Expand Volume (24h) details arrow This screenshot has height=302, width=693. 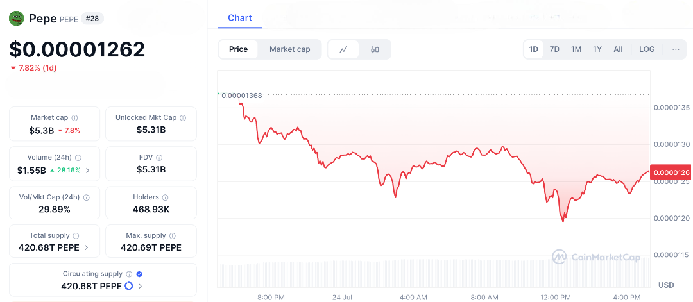[x=88, y=171]
